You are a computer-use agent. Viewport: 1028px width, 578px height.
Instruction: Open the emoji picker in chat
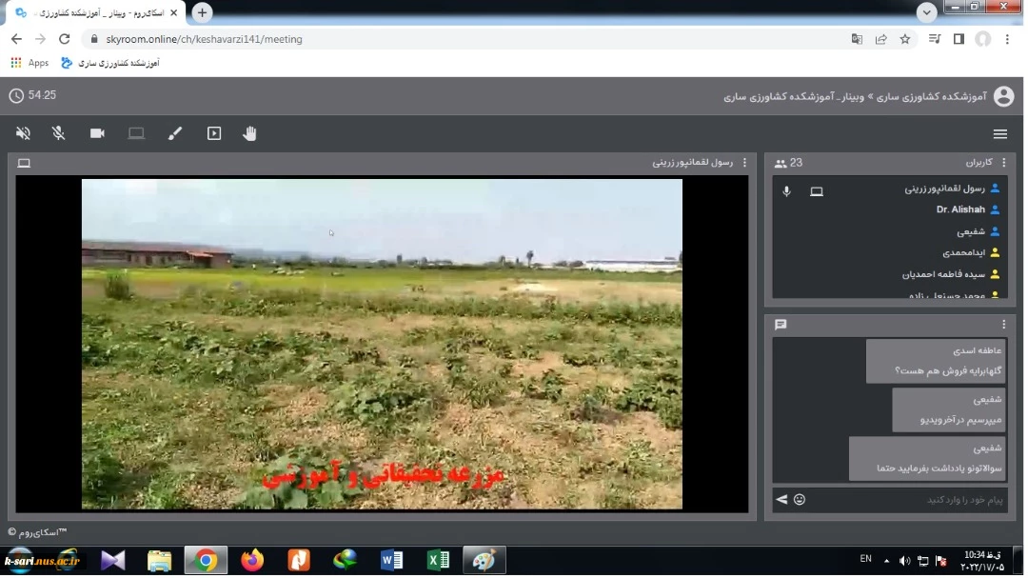[x=800, y=500]
